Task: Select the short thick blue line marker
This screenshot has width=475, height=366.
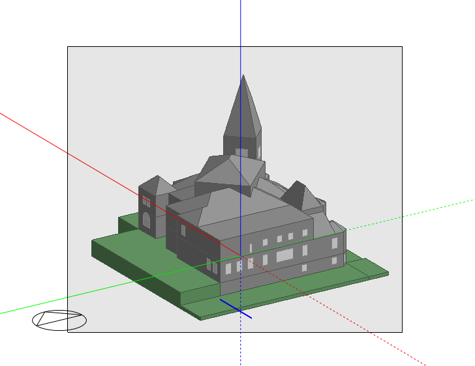Action: point(236,308)
